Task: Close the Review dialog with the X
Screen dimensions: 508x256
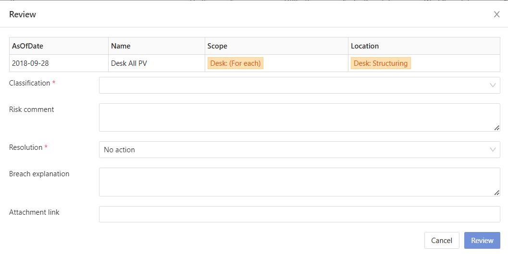Action: point(496,14)
